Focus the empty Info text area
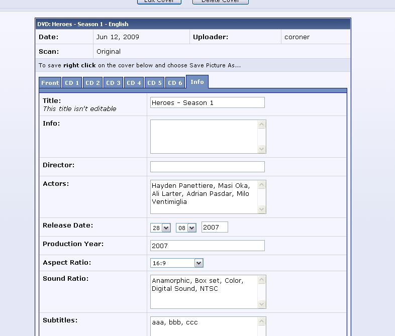395x336 pixels. pyautogui.click(x=204, y=136)
